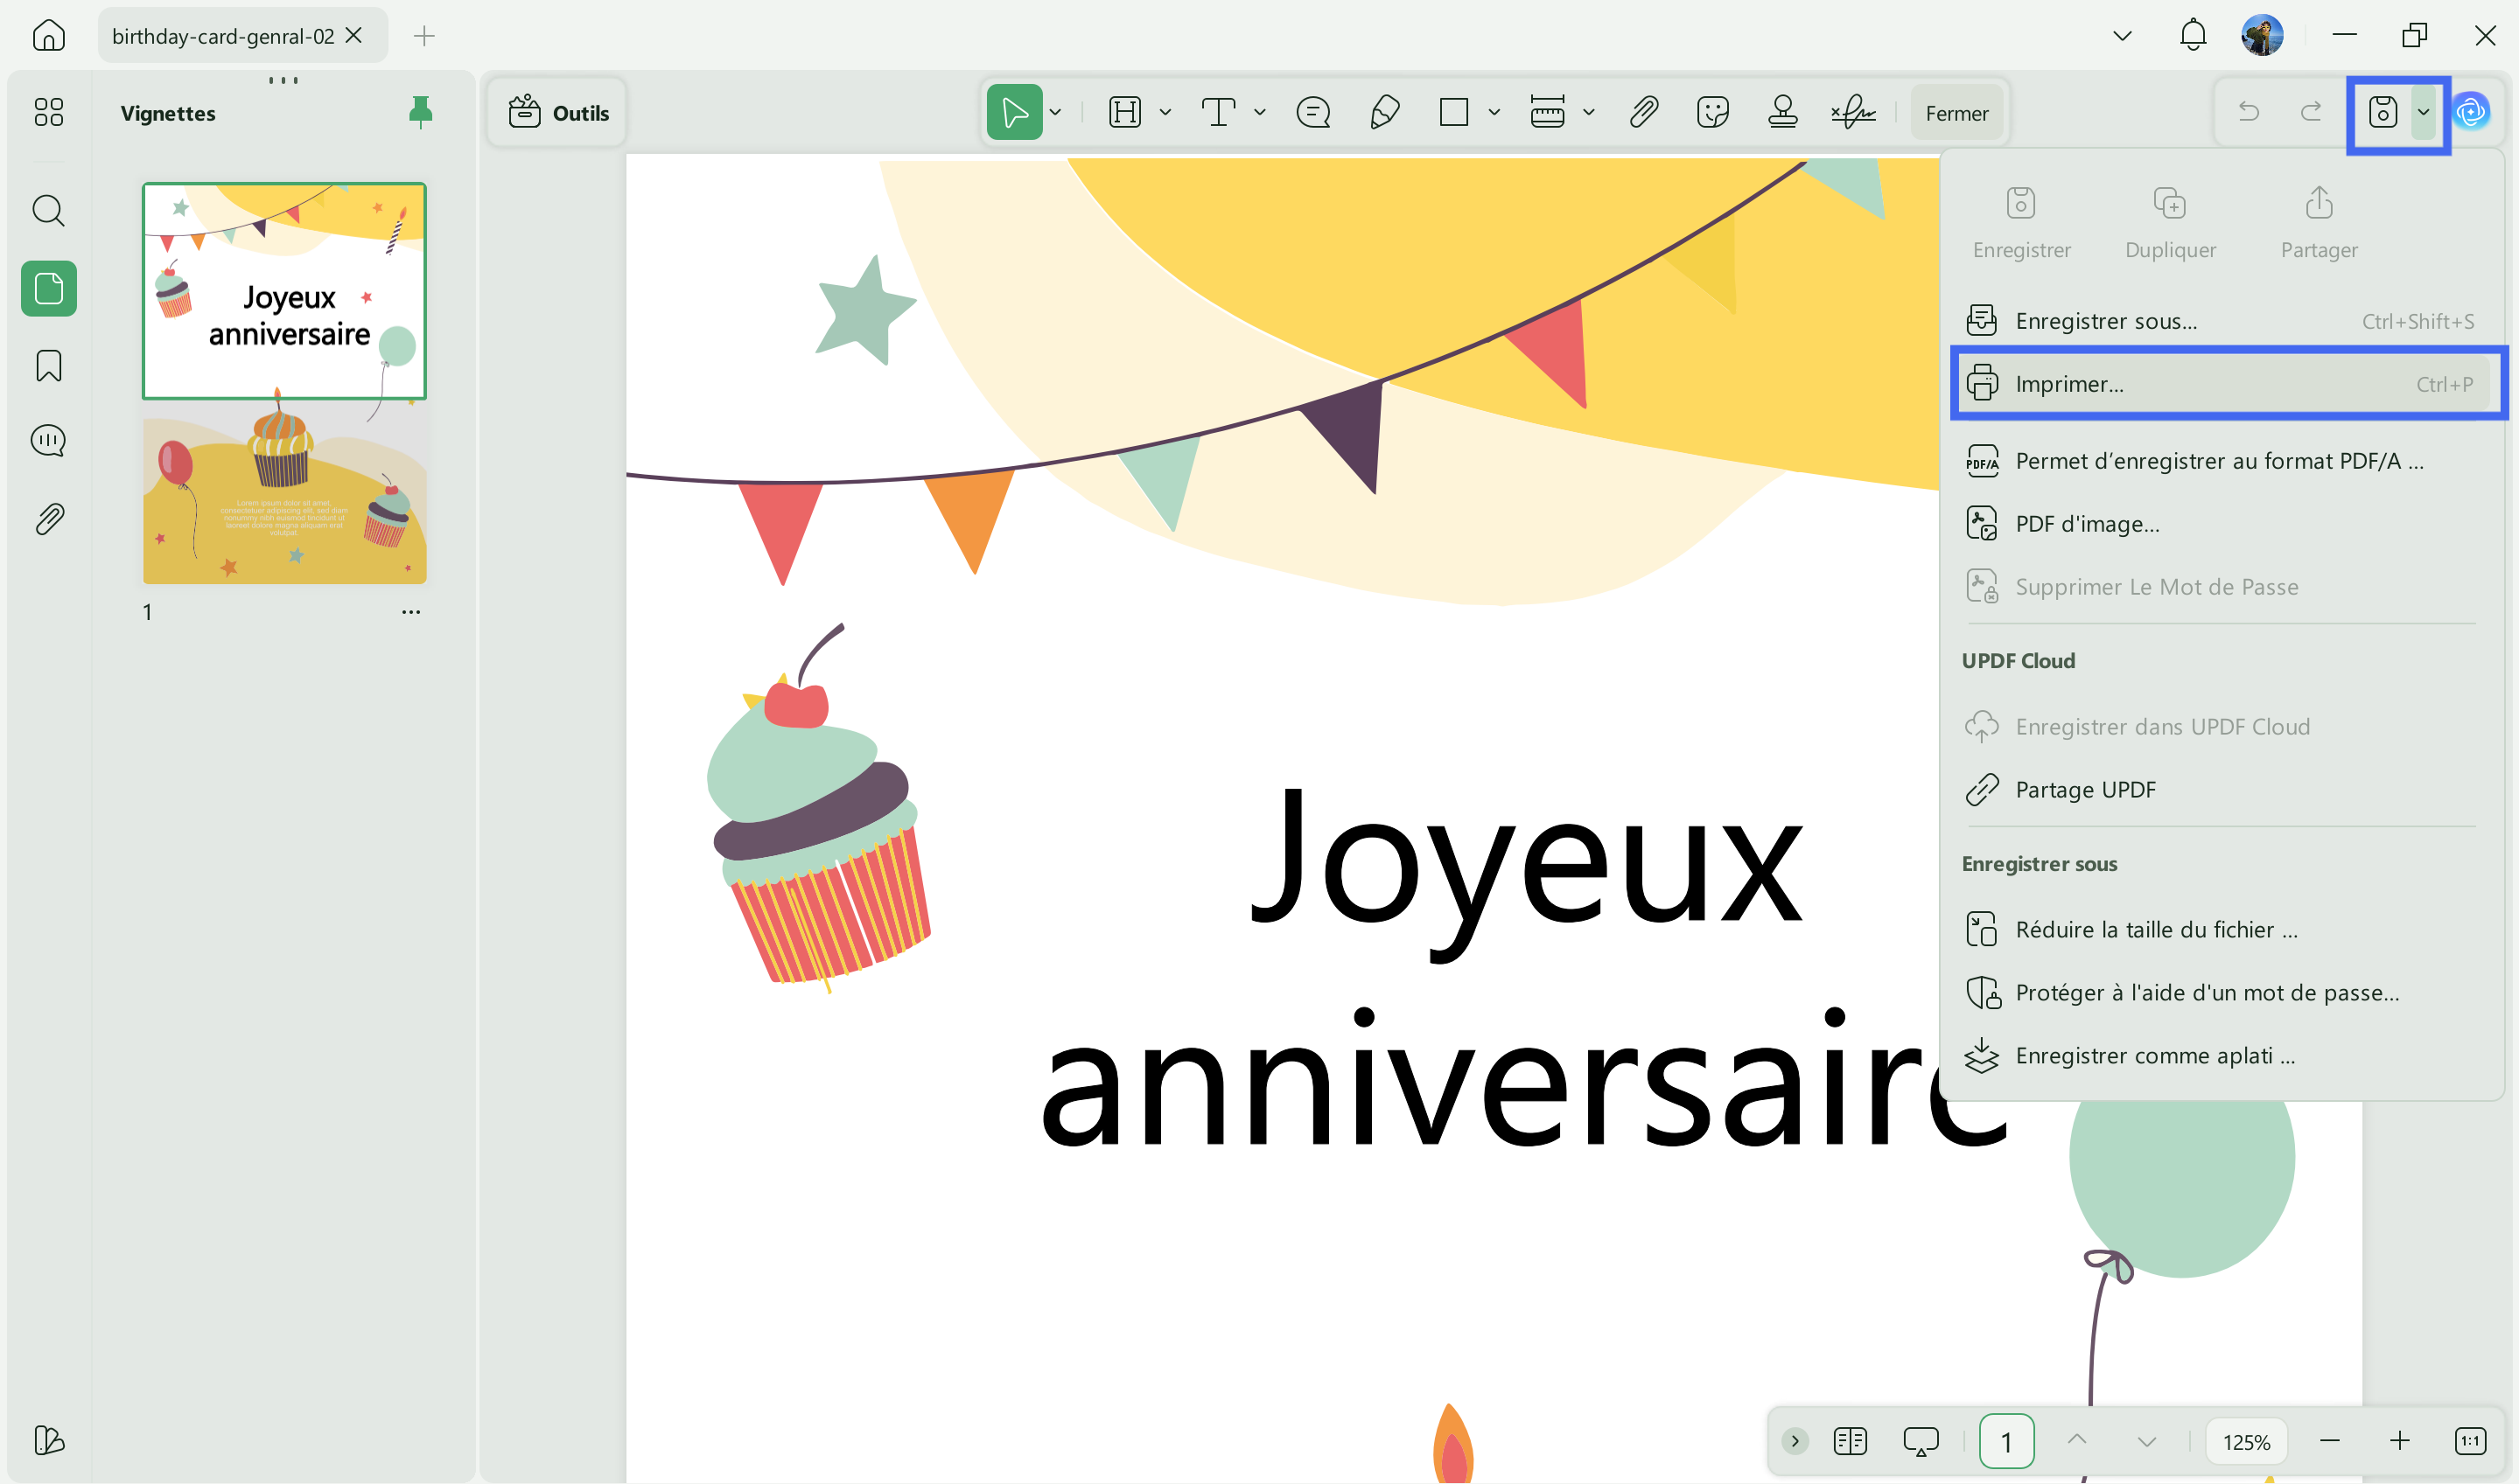Choose Enregistrer comme aplati option
The image size is (2519, 1484).
pyautogui.click(x=2221, y=1056)
